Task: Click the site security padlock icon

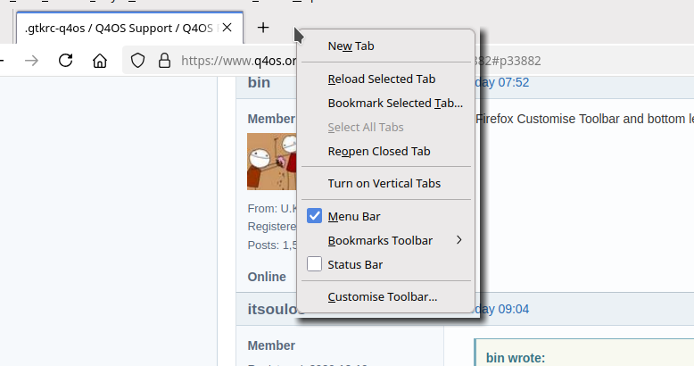Action: tap(164, 61)
